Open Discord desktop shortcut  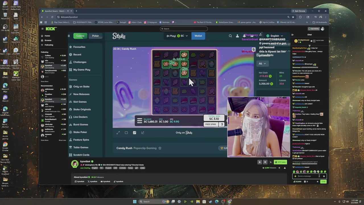tap(5, 98)
